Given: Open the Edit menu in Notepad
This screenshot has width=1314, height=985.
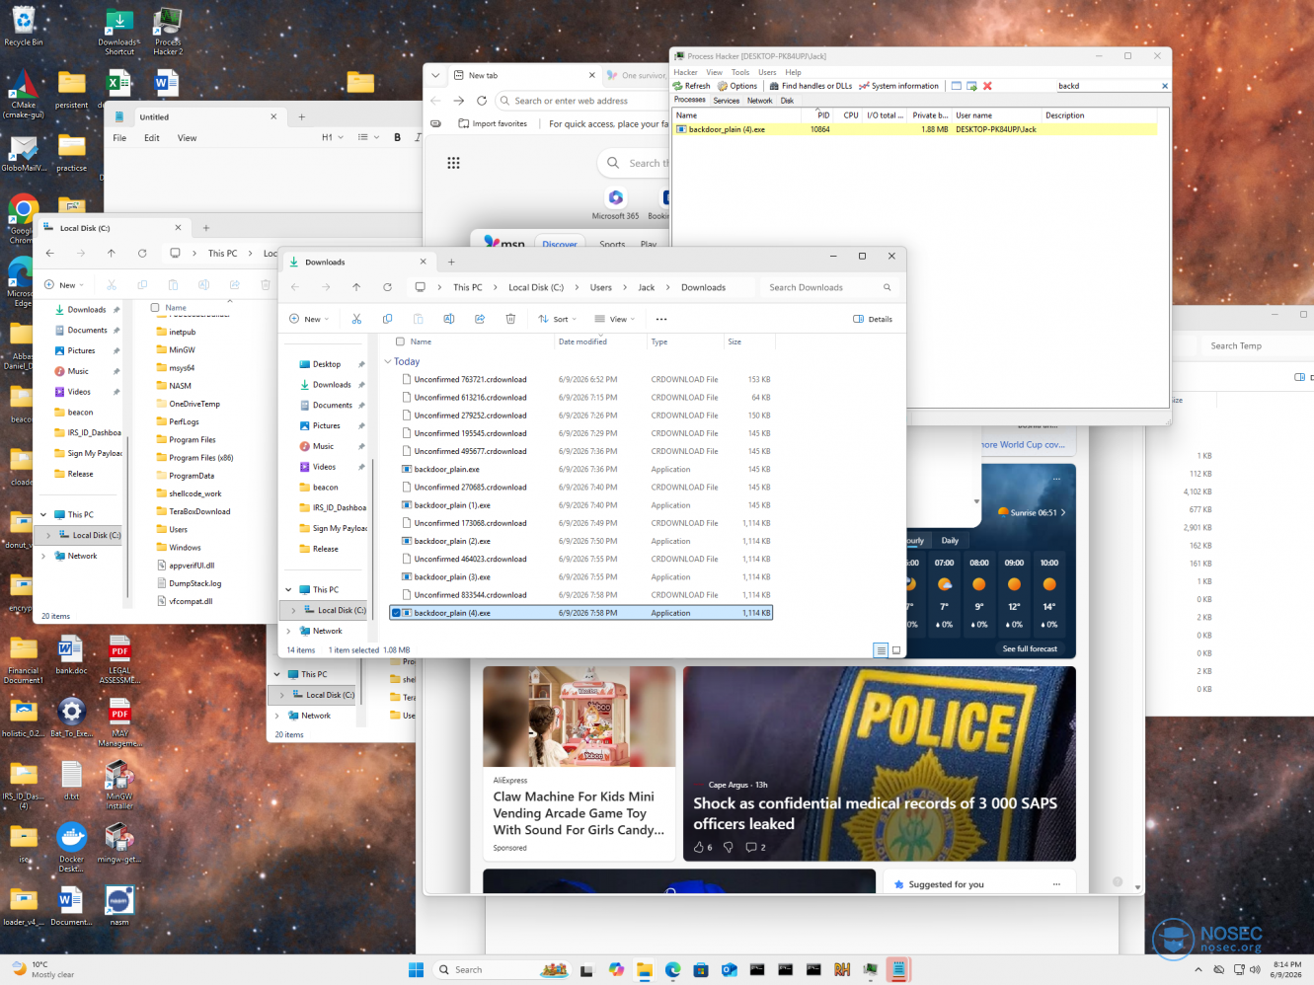Looking at the screenshot, I should (152, 138).
